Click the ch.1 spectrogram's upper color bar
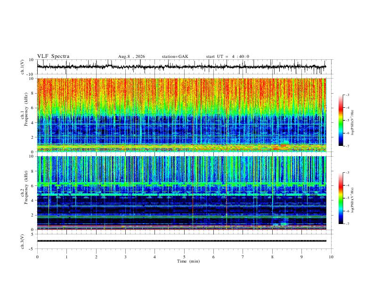 tap(341, 120)
